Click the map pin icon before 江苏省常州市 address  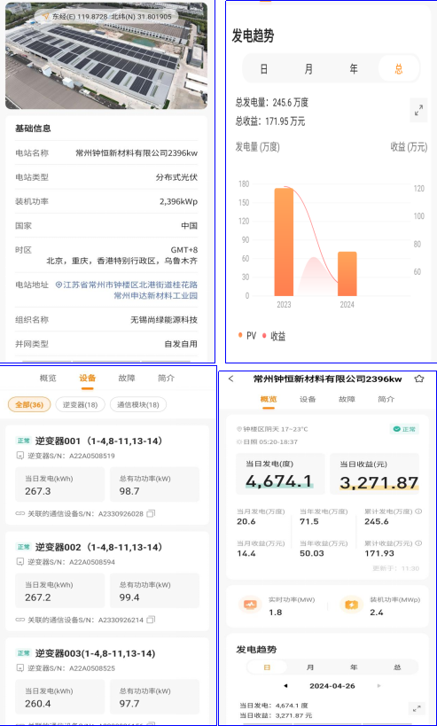pyautogui.click(x=59, y=285)
